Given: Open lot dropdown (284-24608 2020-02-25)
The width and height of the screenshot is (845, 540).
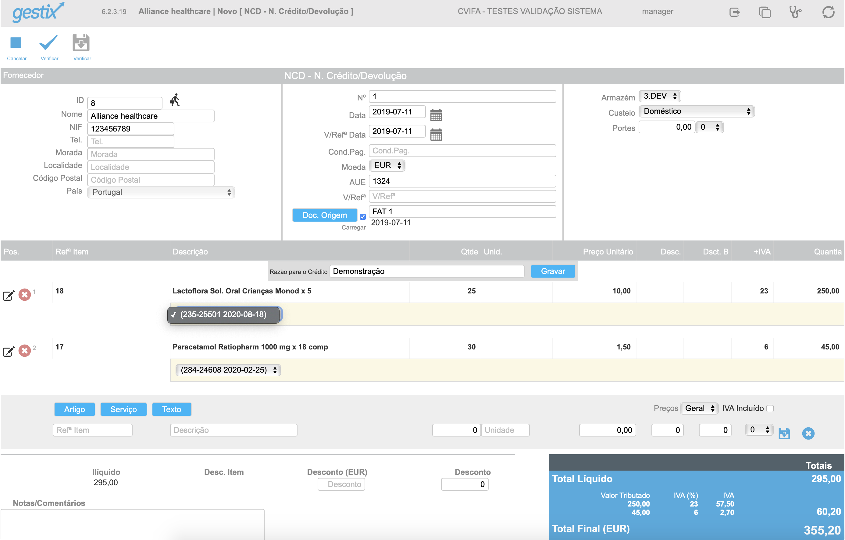Looking at the screenshot, I should (228, 370).
